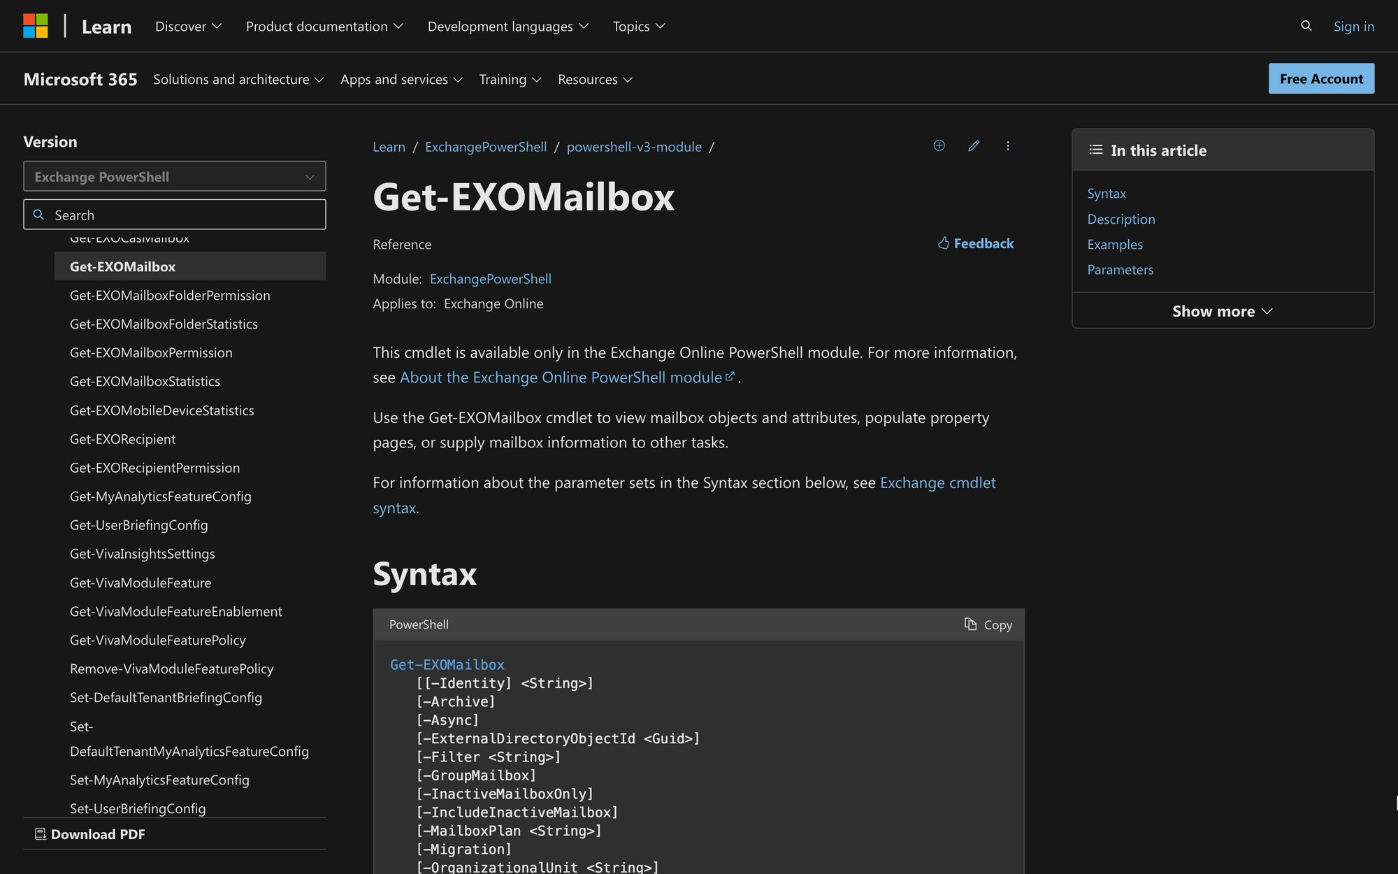The width and height of the screenshot is (1398, 874).
Task: Click the 'ExchangePowerShell' breadcrumb link
Action: tap(485, 146)
